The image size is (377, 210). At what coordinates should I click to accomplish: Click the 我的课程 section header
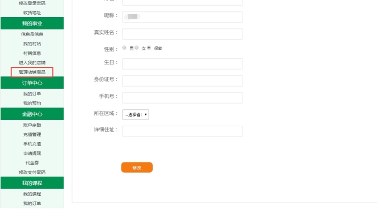click(32, 183)
